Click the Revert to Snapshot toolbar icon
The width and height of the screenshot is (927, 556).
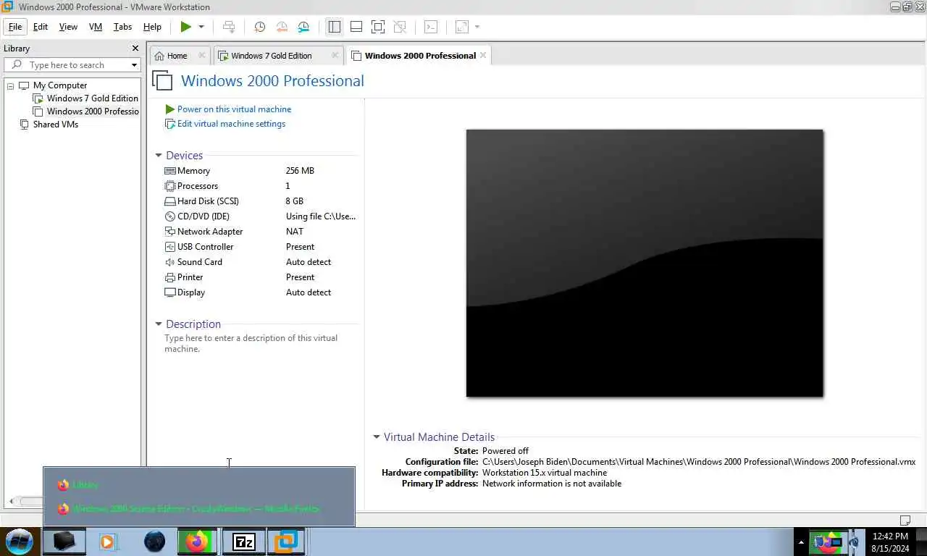282,27
